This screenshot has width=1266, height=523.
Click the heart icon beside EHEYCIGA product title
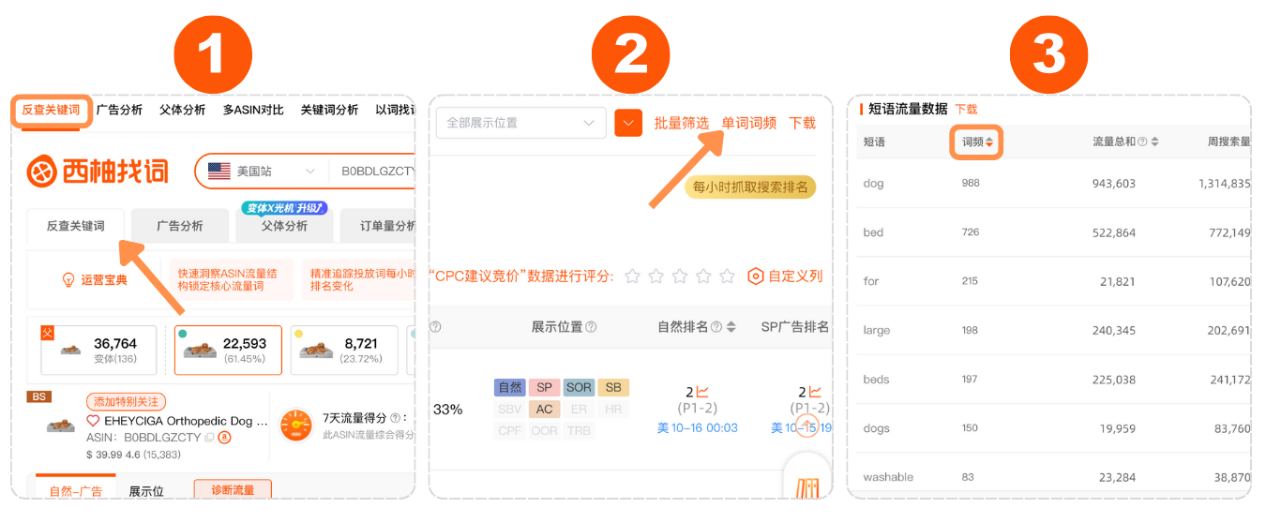point(93,421)
